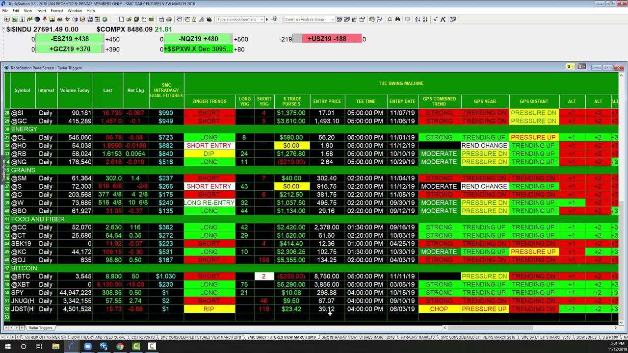Open the Insert an Analysis Group dropdown

point(333,19)
